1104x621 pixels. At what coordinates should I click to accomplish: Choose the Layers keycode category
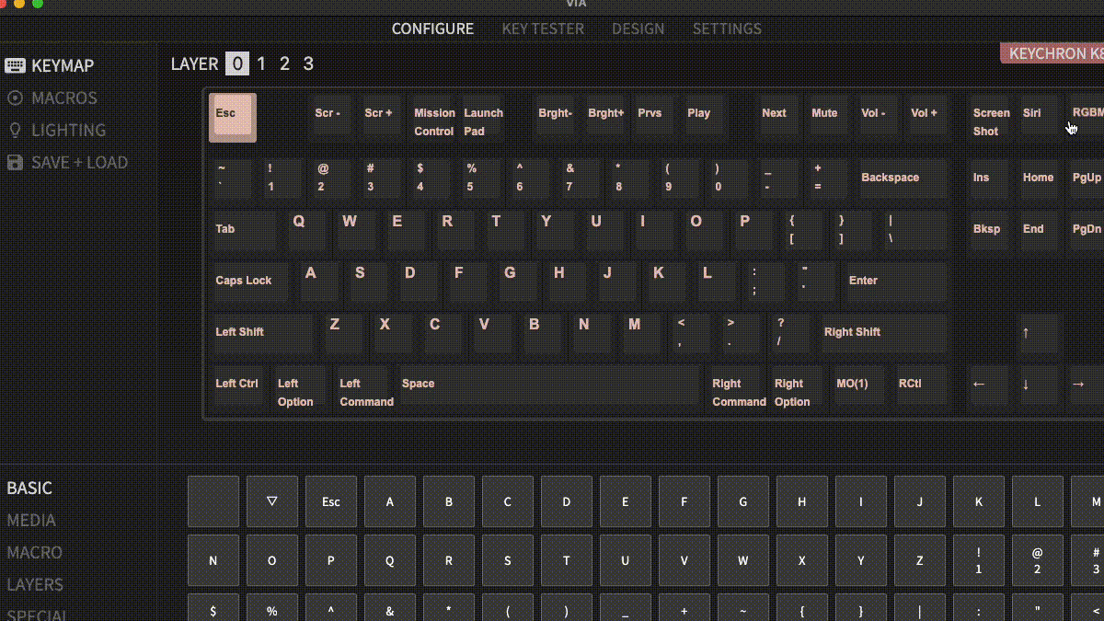35,585
